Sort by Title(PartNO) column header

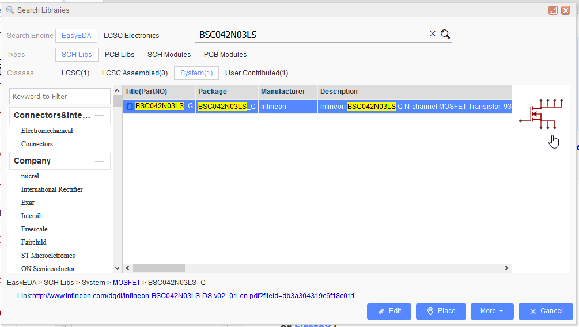point(159,92)
